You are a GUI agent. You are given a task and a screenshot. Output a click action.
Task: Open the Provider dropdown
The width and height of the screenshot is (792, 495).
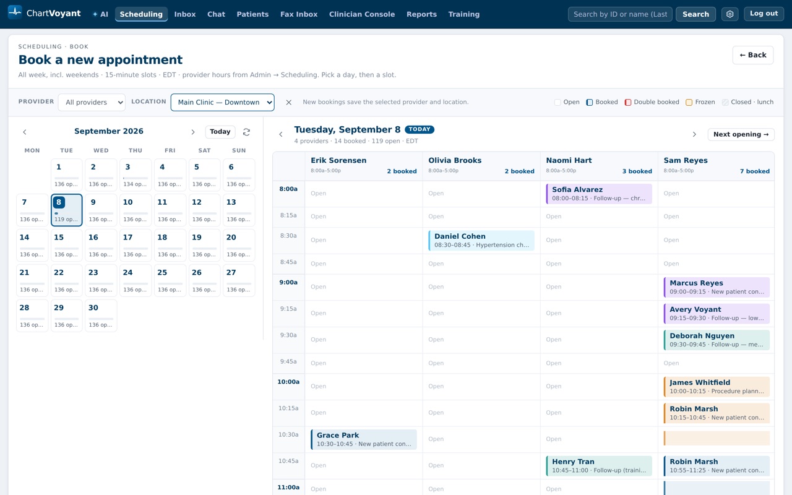click(x=92, y=102)
